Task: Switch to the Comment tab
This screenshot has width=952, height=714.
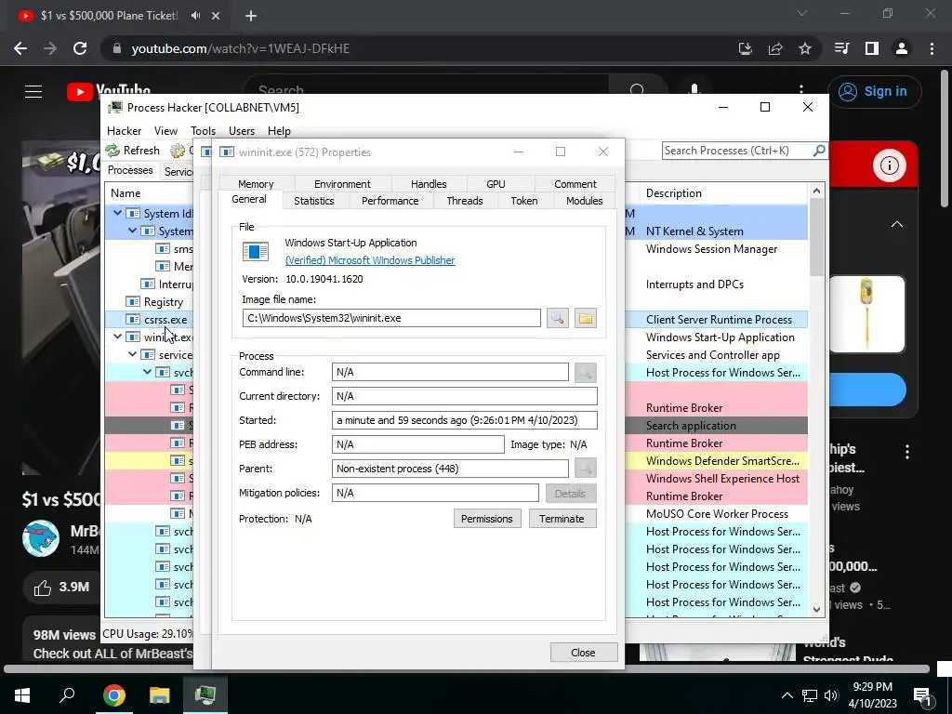Action: tap(575, 183)
